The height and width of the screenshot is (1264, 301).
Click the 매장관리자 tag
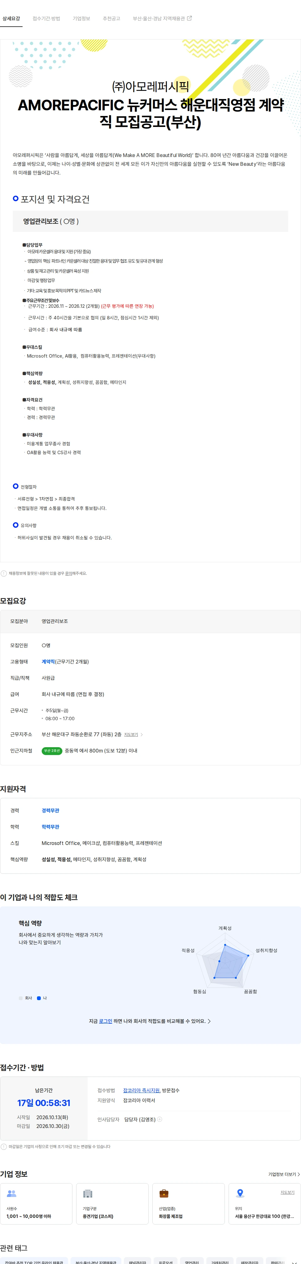250,1261
